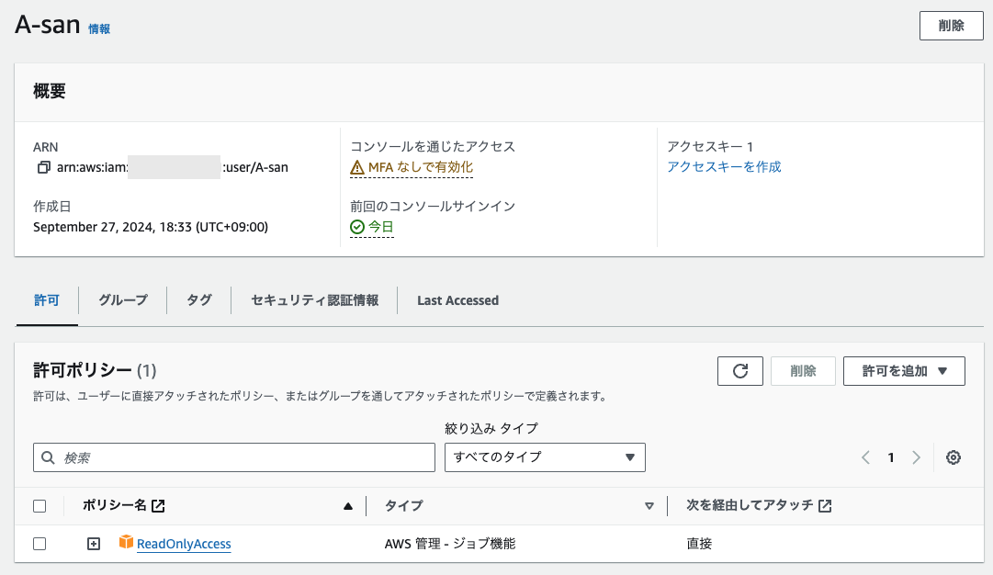The height and width of the screenshot is (575, 993).
Task: Click the 概要 section heading
Action: pyautogui.click(x=50, y=91)
